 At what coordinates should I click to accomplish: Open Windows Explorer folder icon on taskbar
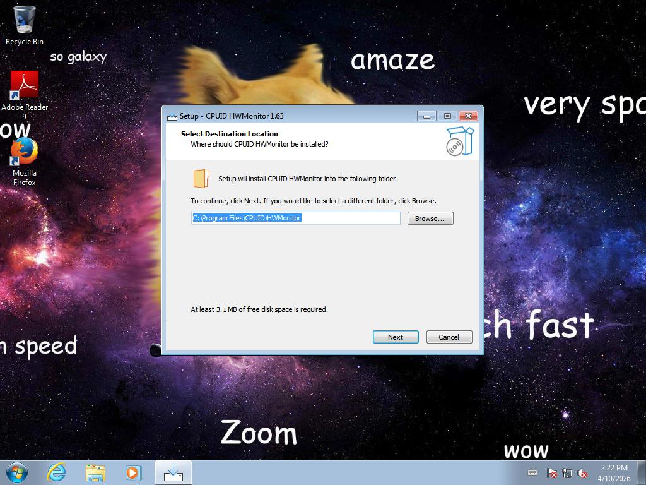point(95,472)
